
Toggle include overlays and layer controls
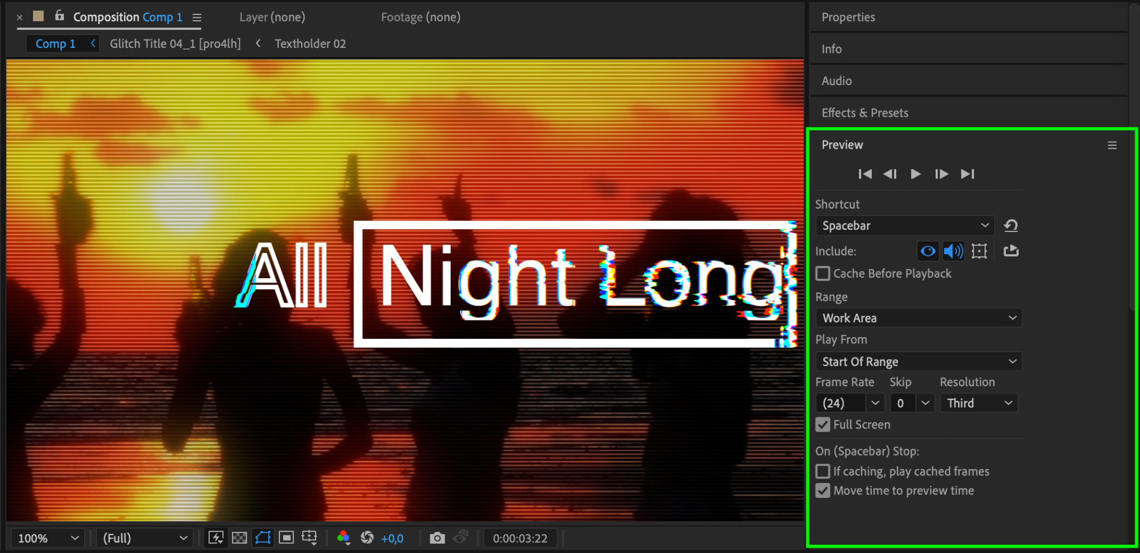(979, 251)
